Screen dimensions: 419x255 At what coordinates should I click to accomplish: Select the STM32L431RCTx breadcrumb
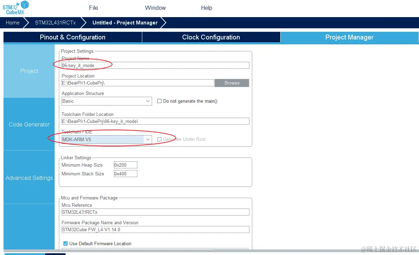(55, 23)
